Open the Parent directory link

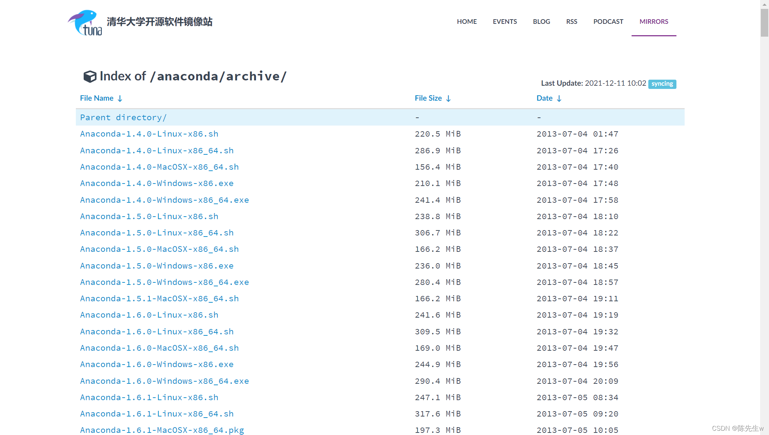(123, 117)
